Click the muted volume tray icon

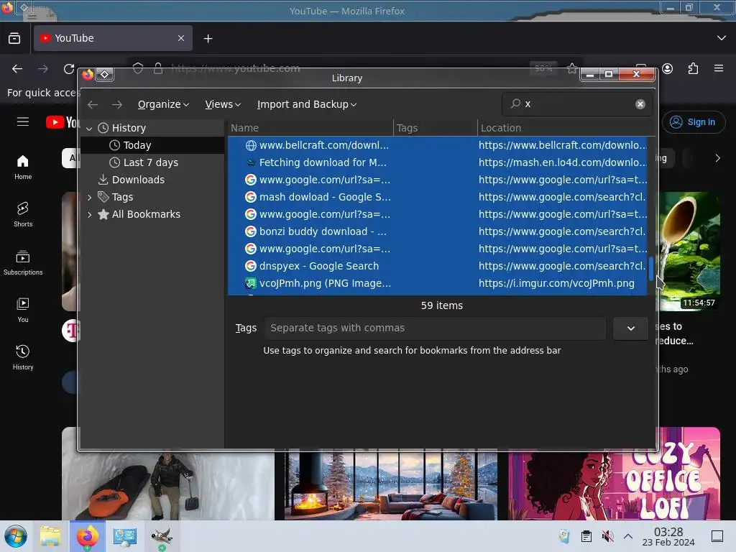[607, 536]
